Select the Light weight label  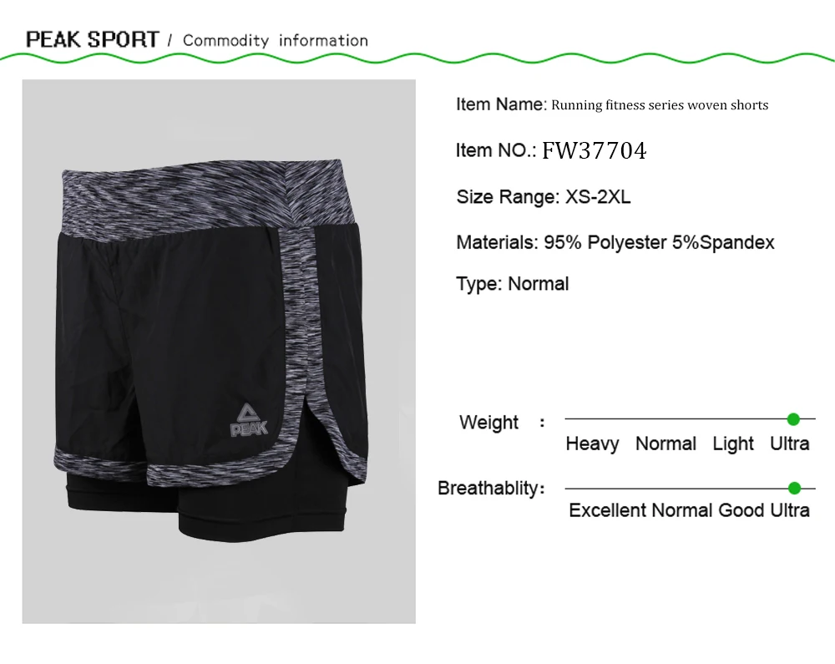point(733,444)
